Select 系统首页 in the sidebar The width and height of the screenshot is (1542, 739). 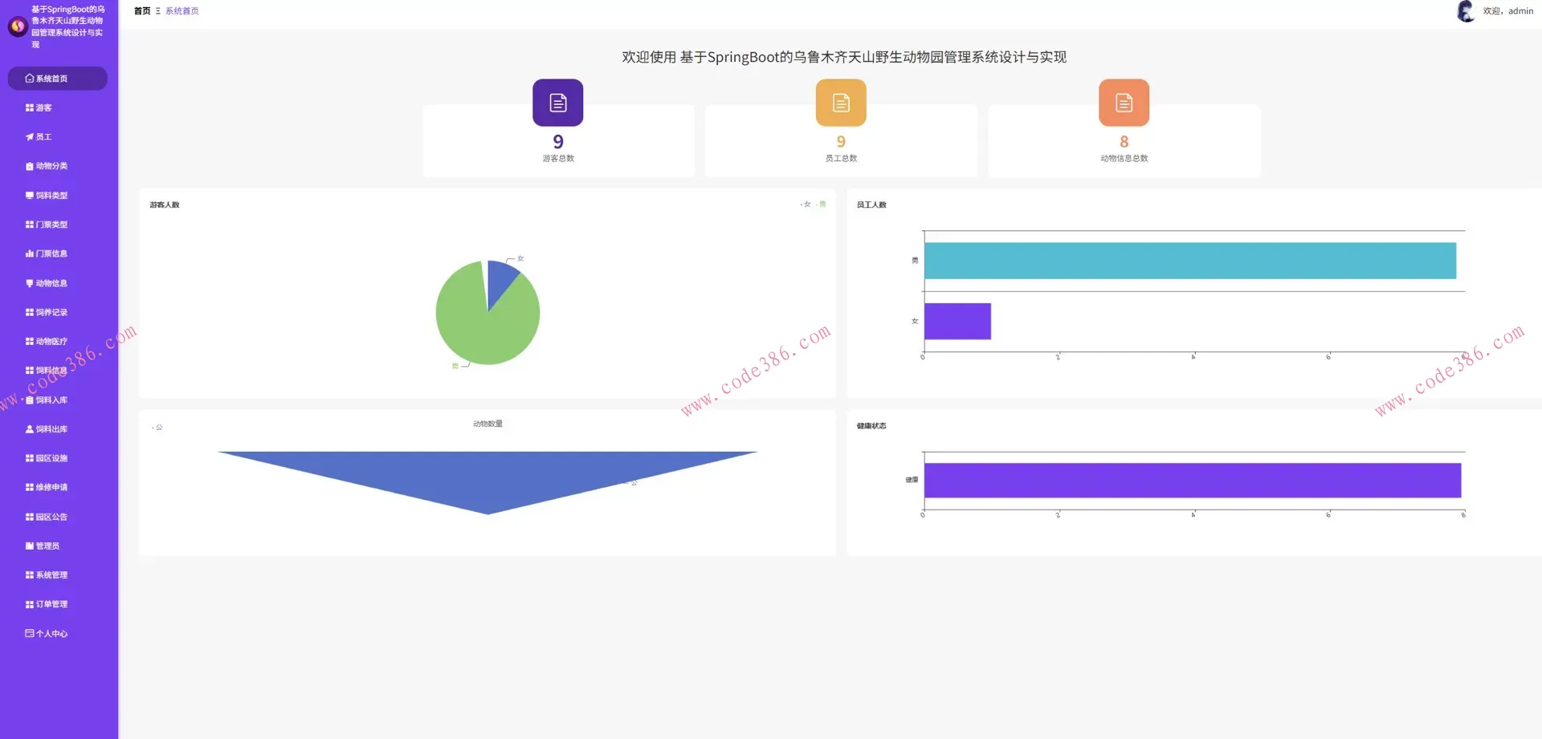pos(51,79)
